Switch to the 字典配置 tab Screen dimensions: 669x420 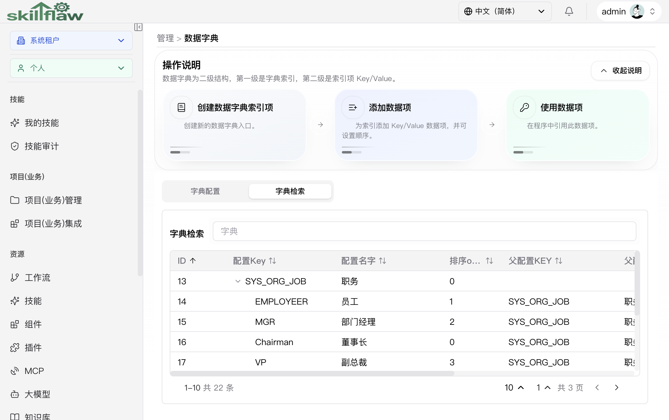point(205,191)
